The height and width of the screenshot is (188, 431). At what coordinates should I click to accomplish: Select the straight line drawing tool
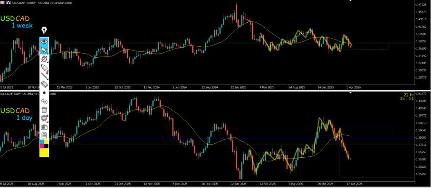pyautogui.click(x=44, y=76)
